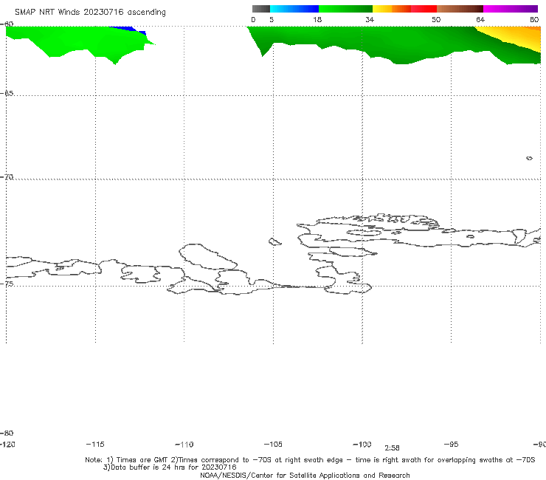The width and height of the screenshot is (546, 480).
Task: Click the colorbar label '18'
Action: (317, 19)
